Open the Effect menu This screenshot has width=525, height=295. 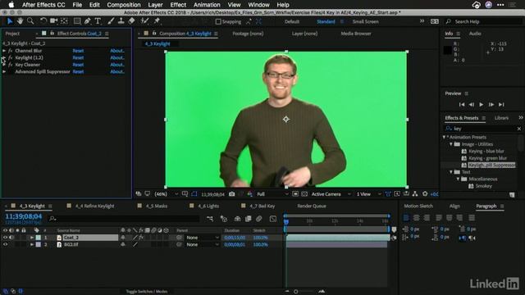click(178, 5)
